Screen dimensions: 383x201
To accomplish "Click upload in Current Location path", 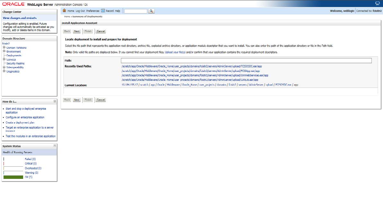I will [x=269, y=85].
